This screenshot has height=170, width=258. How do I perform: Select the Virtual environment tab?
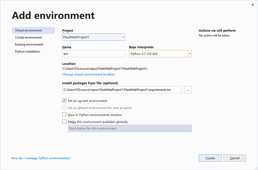pyautogui.click(x=34, y=30)
